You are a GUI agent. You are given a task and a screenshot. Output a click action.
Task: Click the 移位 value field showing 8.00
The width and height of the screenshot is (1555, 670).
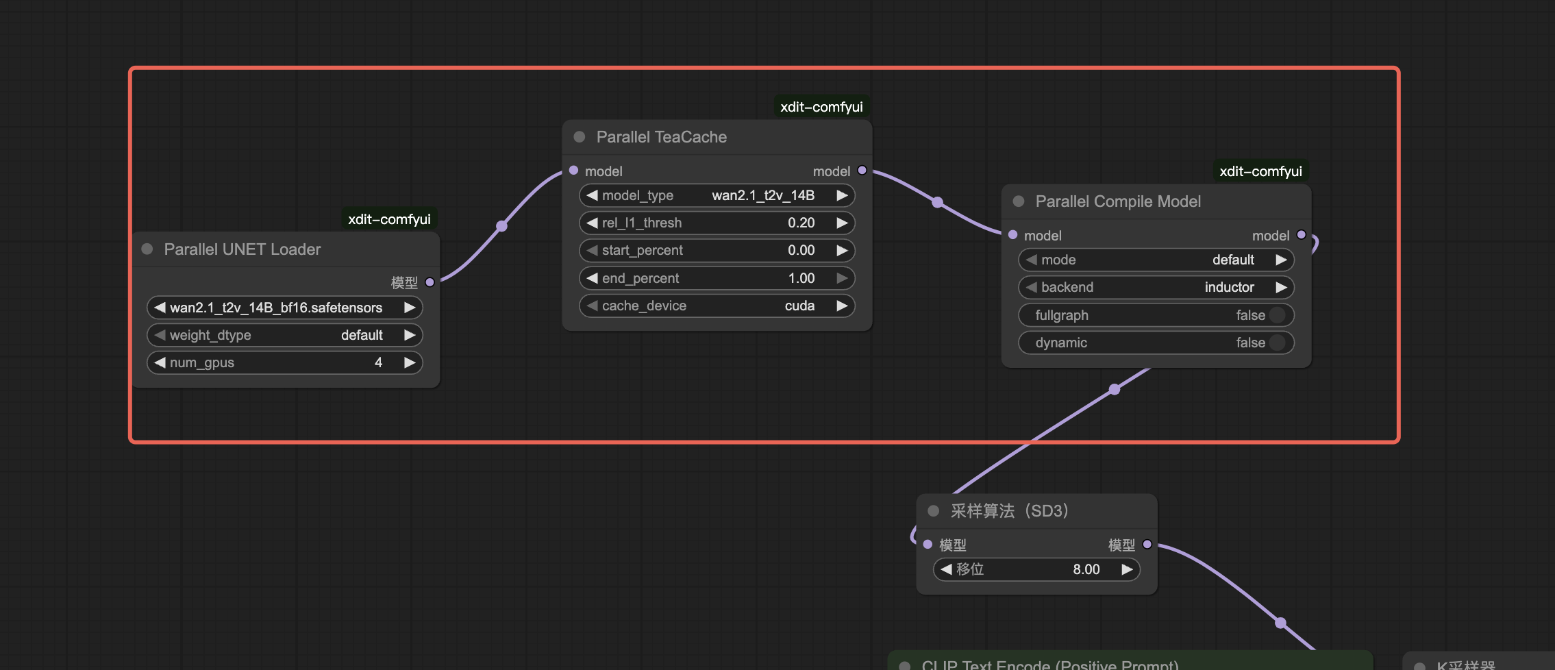[1036, 569]
